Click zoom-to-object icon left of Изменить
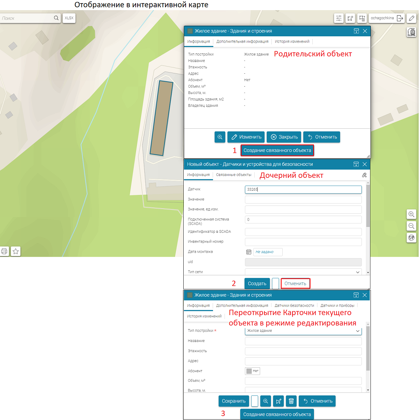The height and width of the screenshot is (420, 420). [x=220, y=137]
